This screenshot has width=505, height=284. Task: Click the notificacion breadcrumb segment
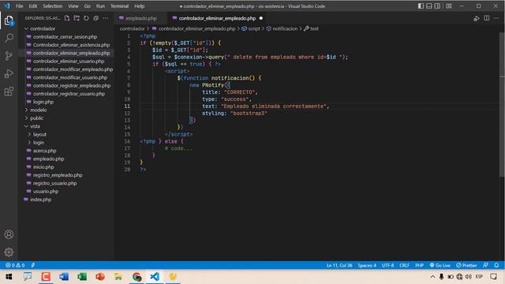[282, 28]
